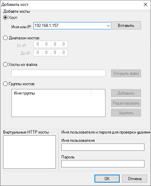Viewport: 151px width, 186px height.
Task: Expand the Имя или IP dropdown arrow
Action: 108,26
